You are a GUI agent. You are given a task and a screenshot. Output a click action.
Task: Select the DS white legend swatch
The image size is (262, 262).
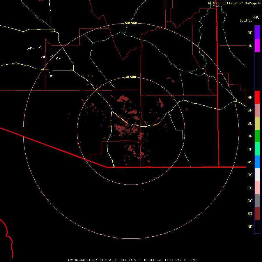pyautogui.click(x=257, y=175)
